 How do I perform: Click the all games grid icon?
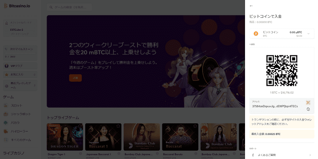tap(6, 140)
